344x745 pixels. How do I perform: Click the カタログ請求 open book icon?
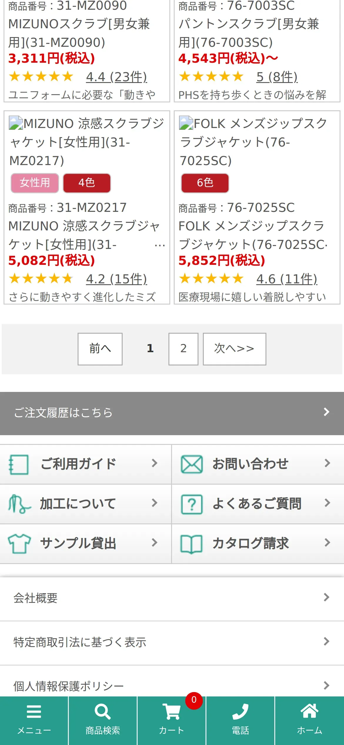click(x=191, y=544)
